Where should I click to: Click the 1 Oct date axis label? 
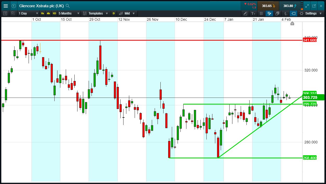(x=36, y=19)
